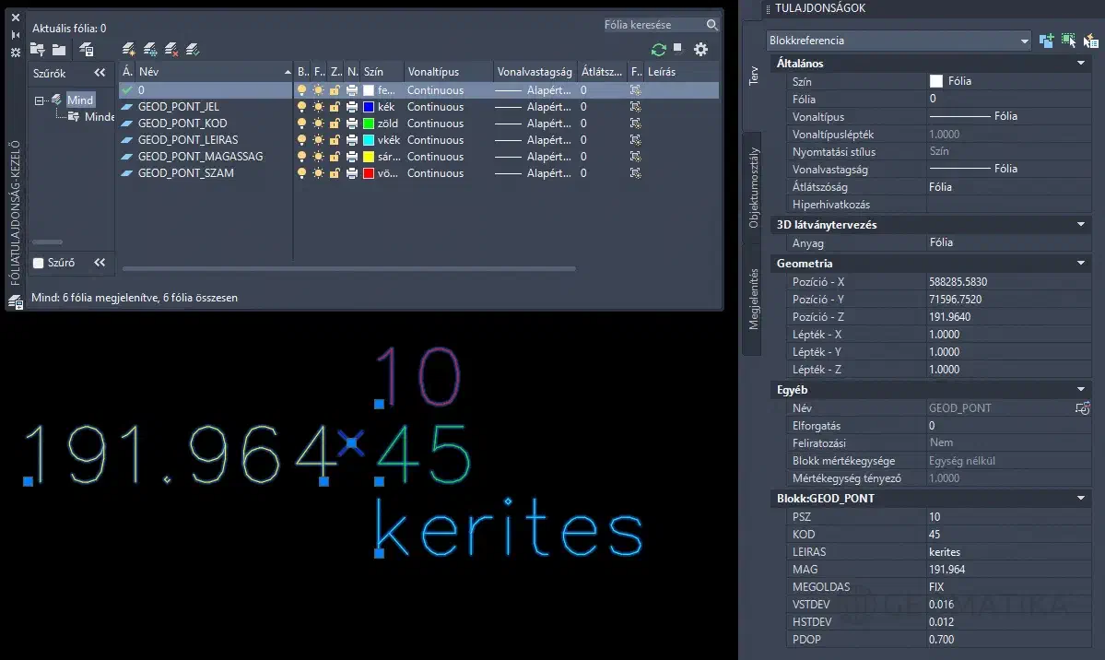Turn off the GEOD_PONT_SZAM layer bulb
The image size is (1105, 660).
[301, 173]
